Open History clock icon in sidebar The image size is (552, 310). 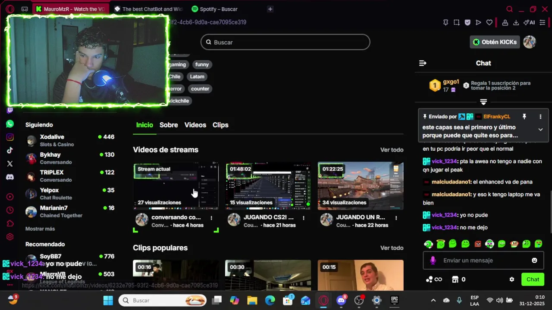click(x=10, y=210)
